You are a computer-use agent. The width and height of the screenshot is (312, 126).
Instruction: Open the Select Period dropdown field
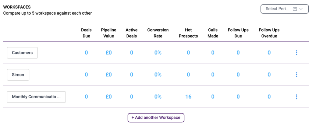pyautogui.click(x=285, y=9)
